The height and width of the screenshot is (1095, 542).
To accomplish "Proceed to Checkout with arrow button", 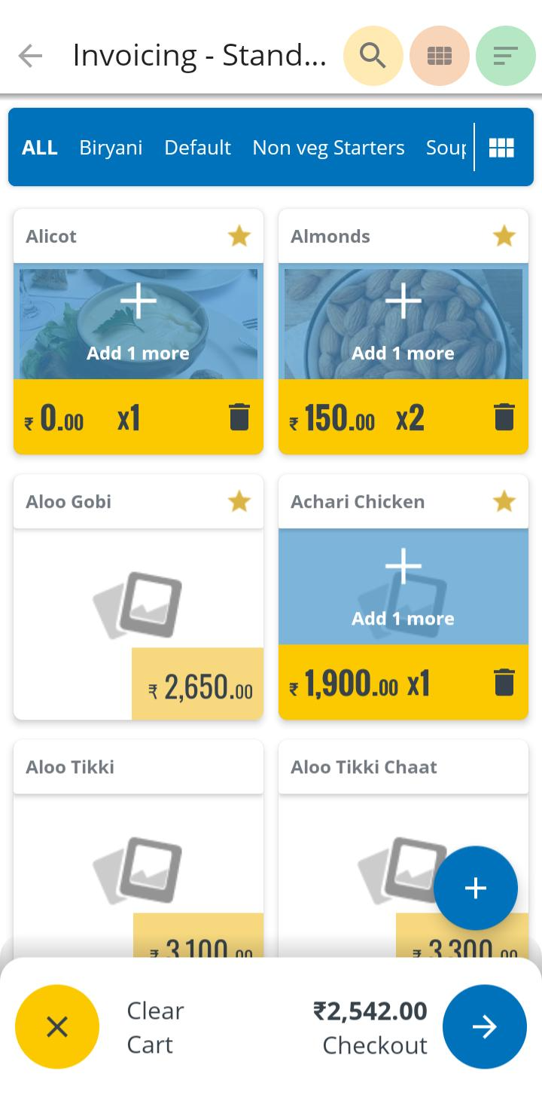I will coord(484,1026).
